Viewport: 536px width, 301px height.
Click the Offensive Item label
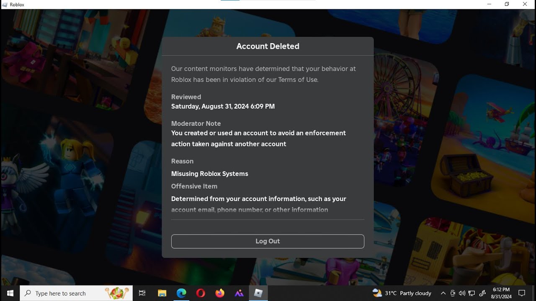tap(194, 186)
